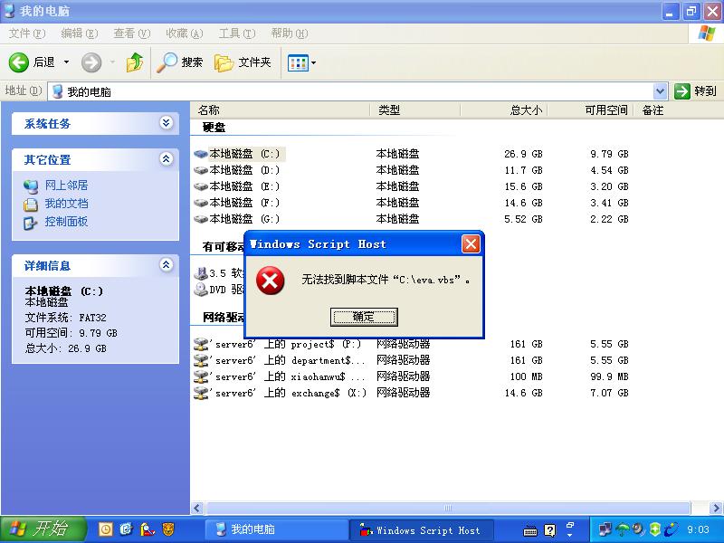Open the 帮助(H) menu
724x543 pixels.
(290, 33)
